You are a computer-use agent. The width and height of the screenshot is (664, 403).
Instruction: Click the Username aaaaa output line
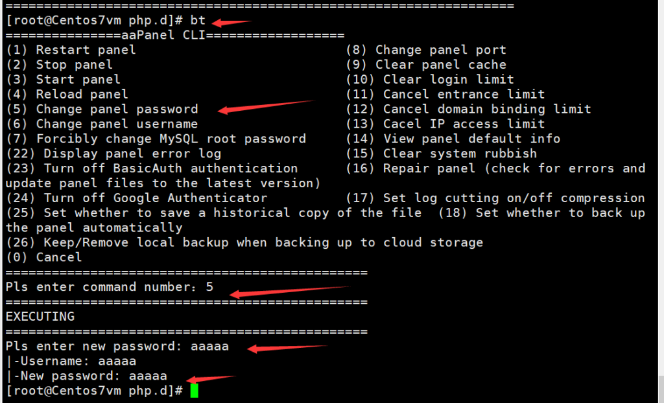click(71, 362)
